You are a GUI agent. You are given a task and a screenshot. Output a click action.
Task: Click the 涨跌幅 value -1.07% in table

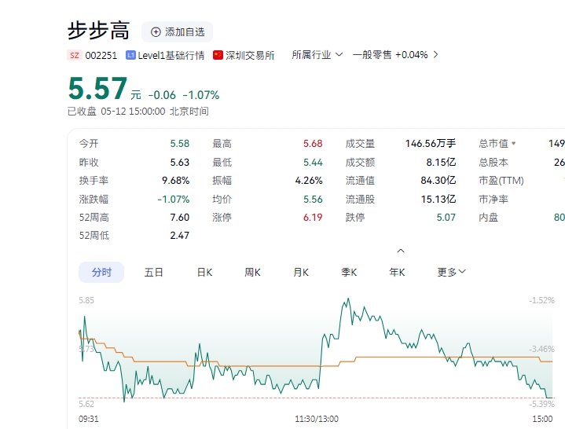(174, 200)
